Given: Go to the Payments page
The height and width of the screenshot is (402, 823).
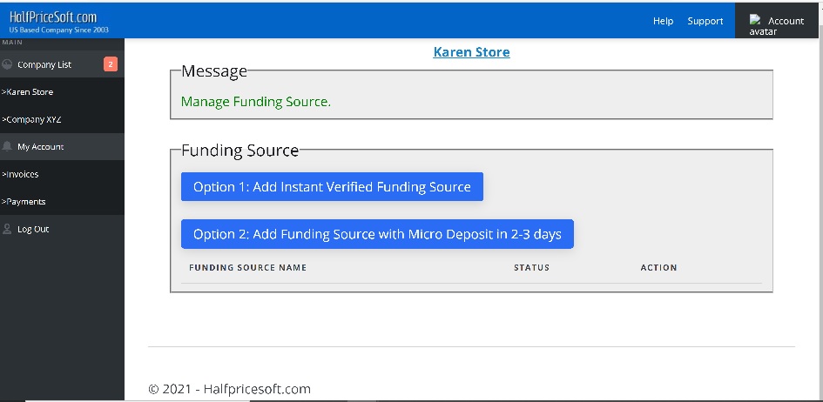Looking at the screenshot, I should 24,202.
